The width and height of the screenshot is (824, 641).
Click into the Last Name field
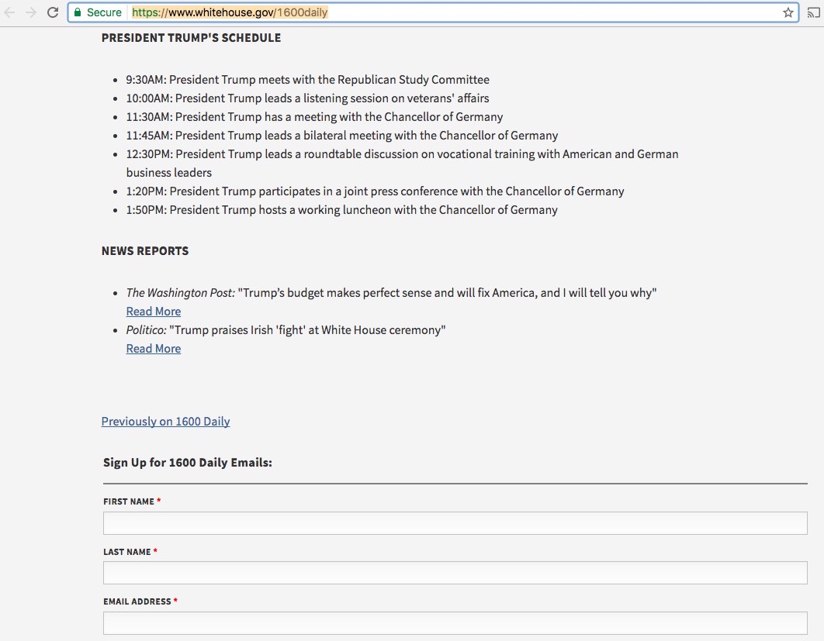(455, 573)
